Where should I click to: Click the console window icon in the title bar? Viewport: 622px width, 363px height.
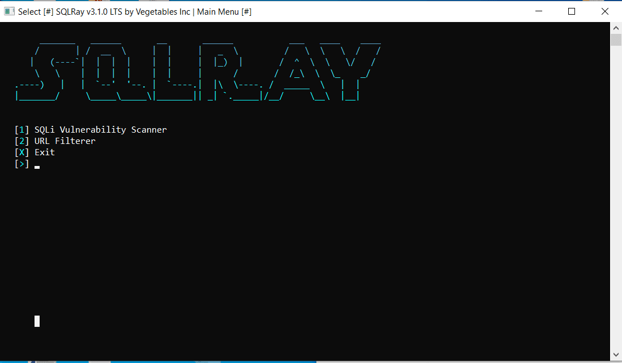(9, 11)
